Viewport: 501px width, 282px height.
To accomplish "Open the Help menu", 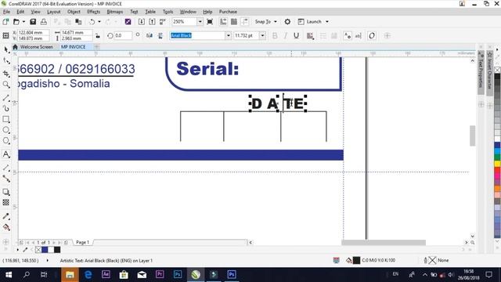I will point(207,12).
